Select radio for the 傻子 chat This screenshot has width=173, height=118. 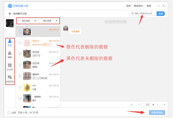coord(20,98)
